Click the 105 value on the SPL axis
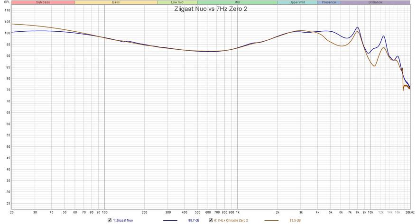Screen dimensions: 416x224 tap(8, 22)
